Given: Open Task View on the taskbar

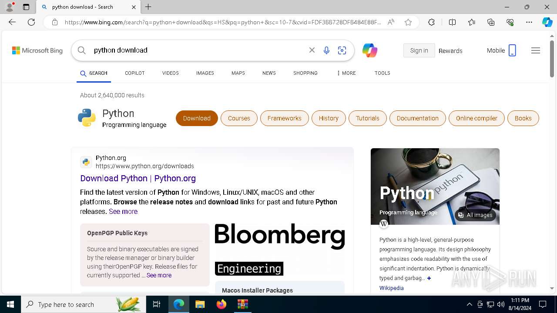Looking at the screenshot, I should [157, 304].
